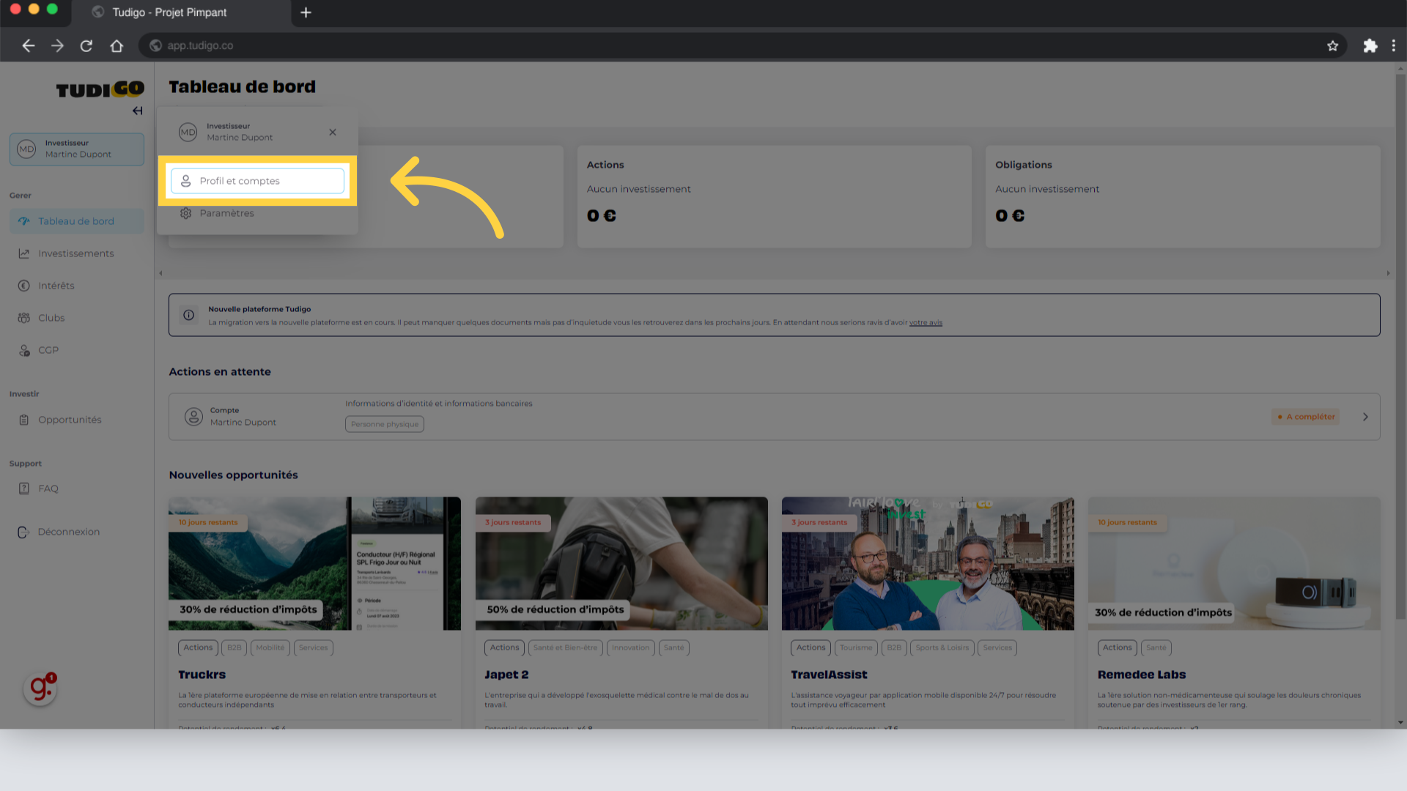Select the Tudigo - Projet Pimpant tab
Viewport: 1407px width, 791px height.
click(x=182, y=12)
